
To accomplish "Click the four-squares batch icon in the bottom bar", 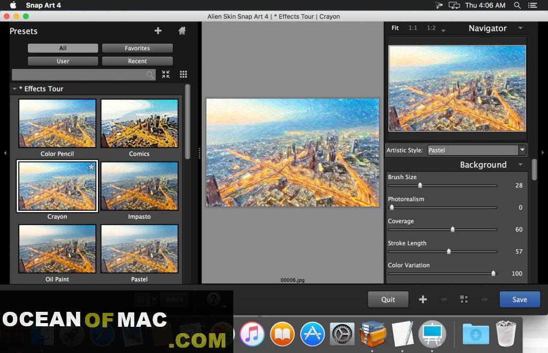I will point(464,300).
